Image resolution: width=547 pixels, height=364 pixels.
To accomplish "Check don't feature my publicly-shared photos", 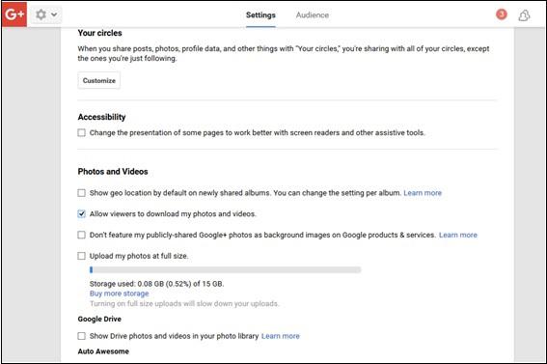I will (x=81, y=235).
